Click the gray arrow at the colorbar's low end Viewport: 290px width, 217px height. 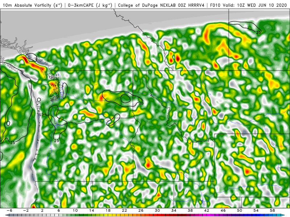[7, 215]
